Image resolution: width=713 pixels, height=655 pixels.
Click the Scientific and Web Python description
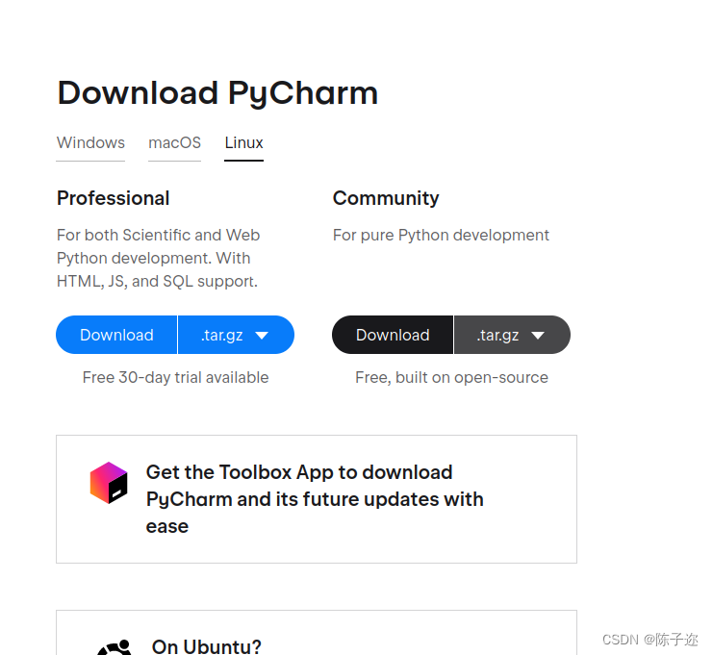(158, 258)
